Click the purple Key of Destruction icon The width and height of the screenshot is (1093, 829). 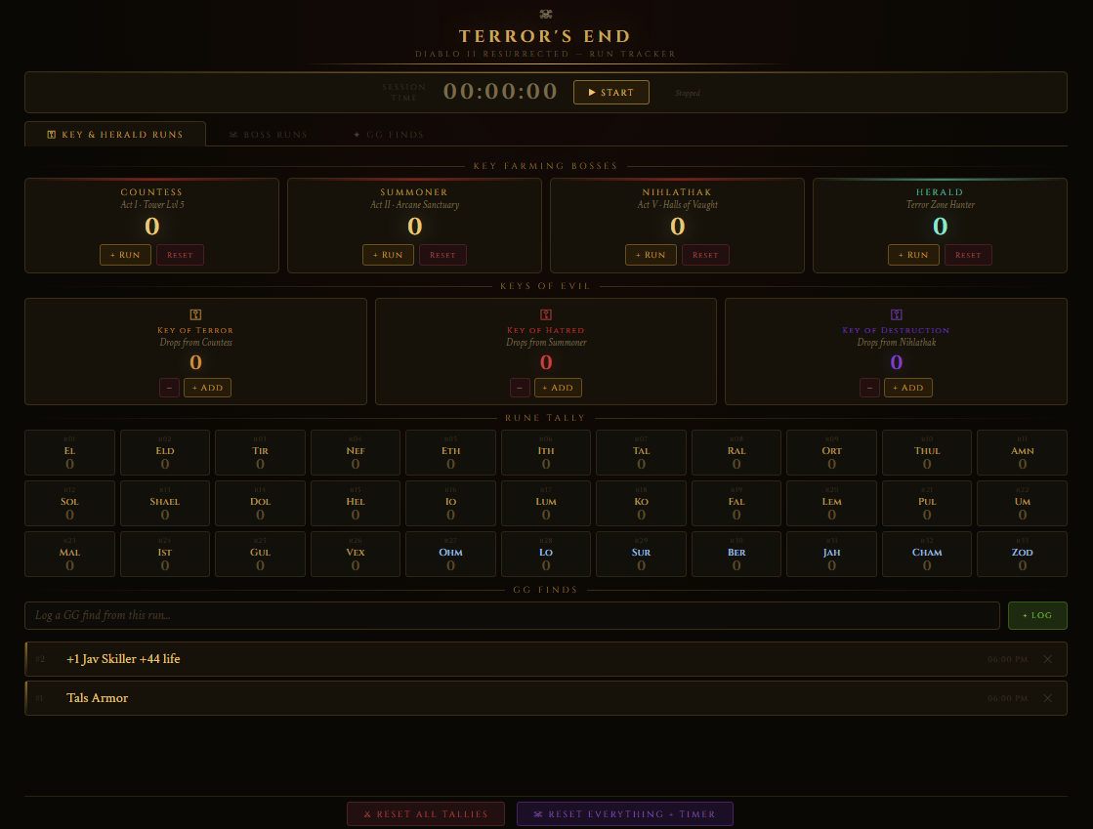[897, 314]
